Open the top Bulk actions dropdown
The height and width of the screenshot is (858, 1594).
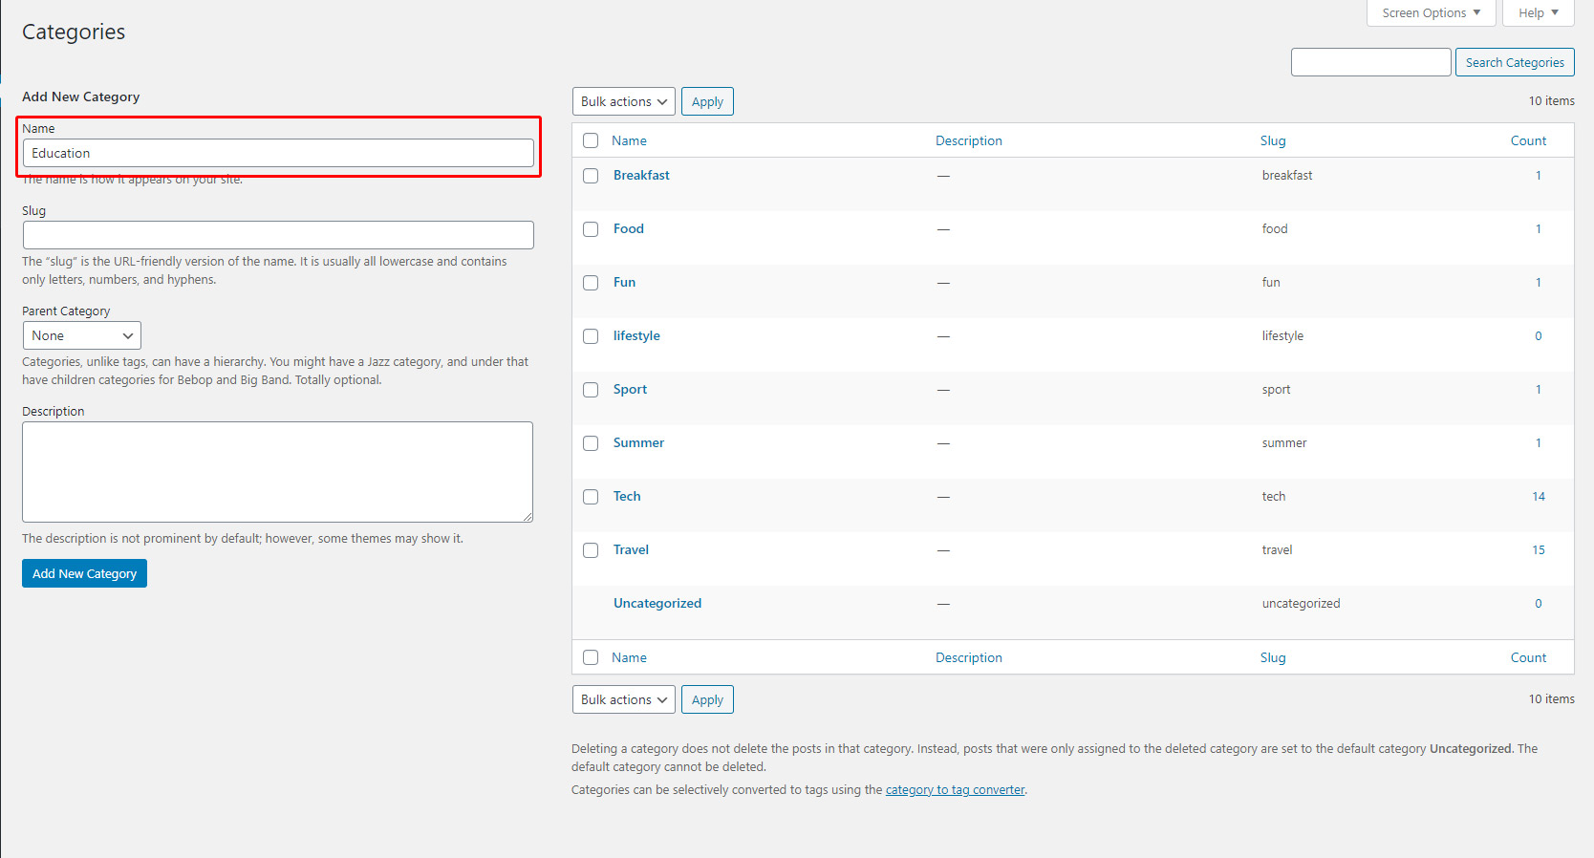pos(623,101)
